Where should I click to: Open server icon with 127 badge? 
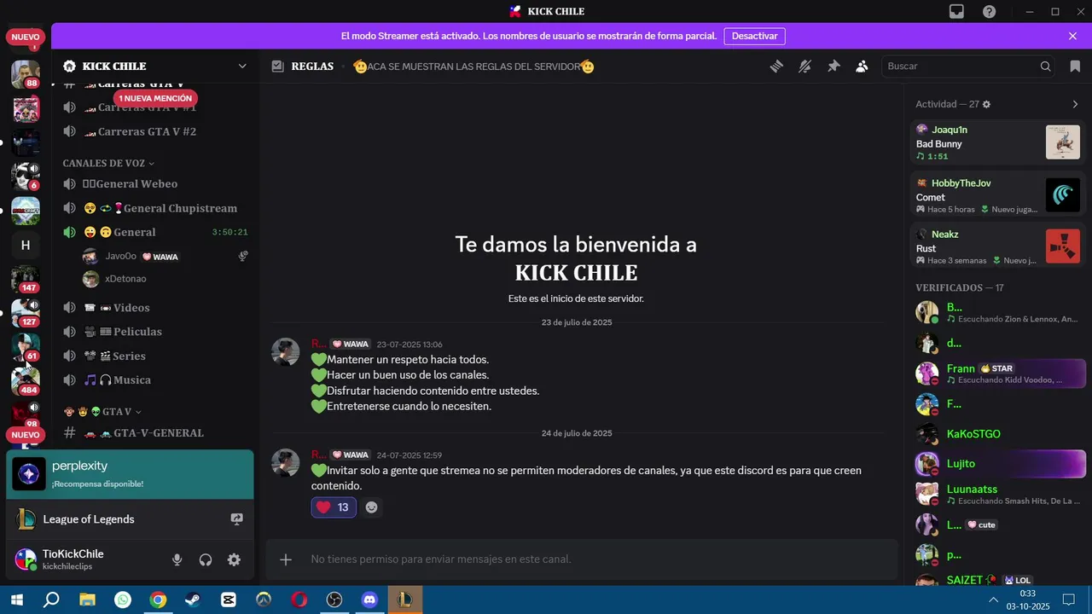coord(26,313)
